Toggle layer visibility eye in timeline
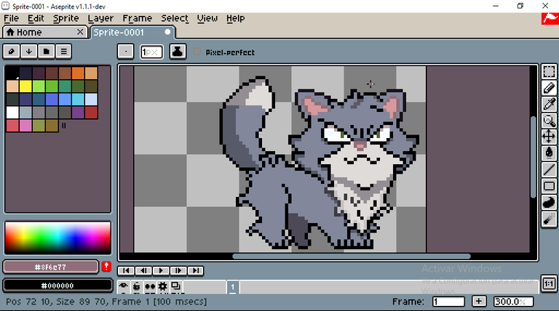 point(123,286)
